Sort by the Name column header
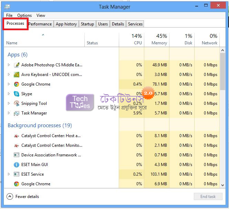Viewport: 229px width, 209px height. coord(44,40)
